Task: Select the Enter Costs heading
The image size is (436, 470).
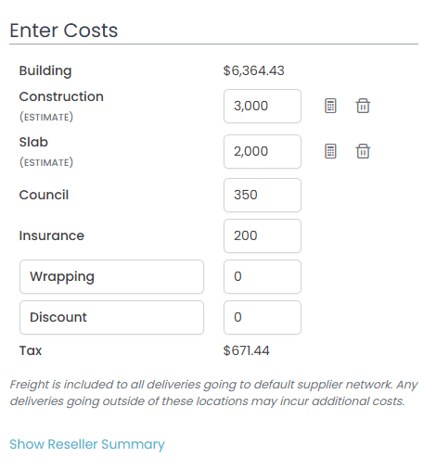Action: (x=64, y=31)
